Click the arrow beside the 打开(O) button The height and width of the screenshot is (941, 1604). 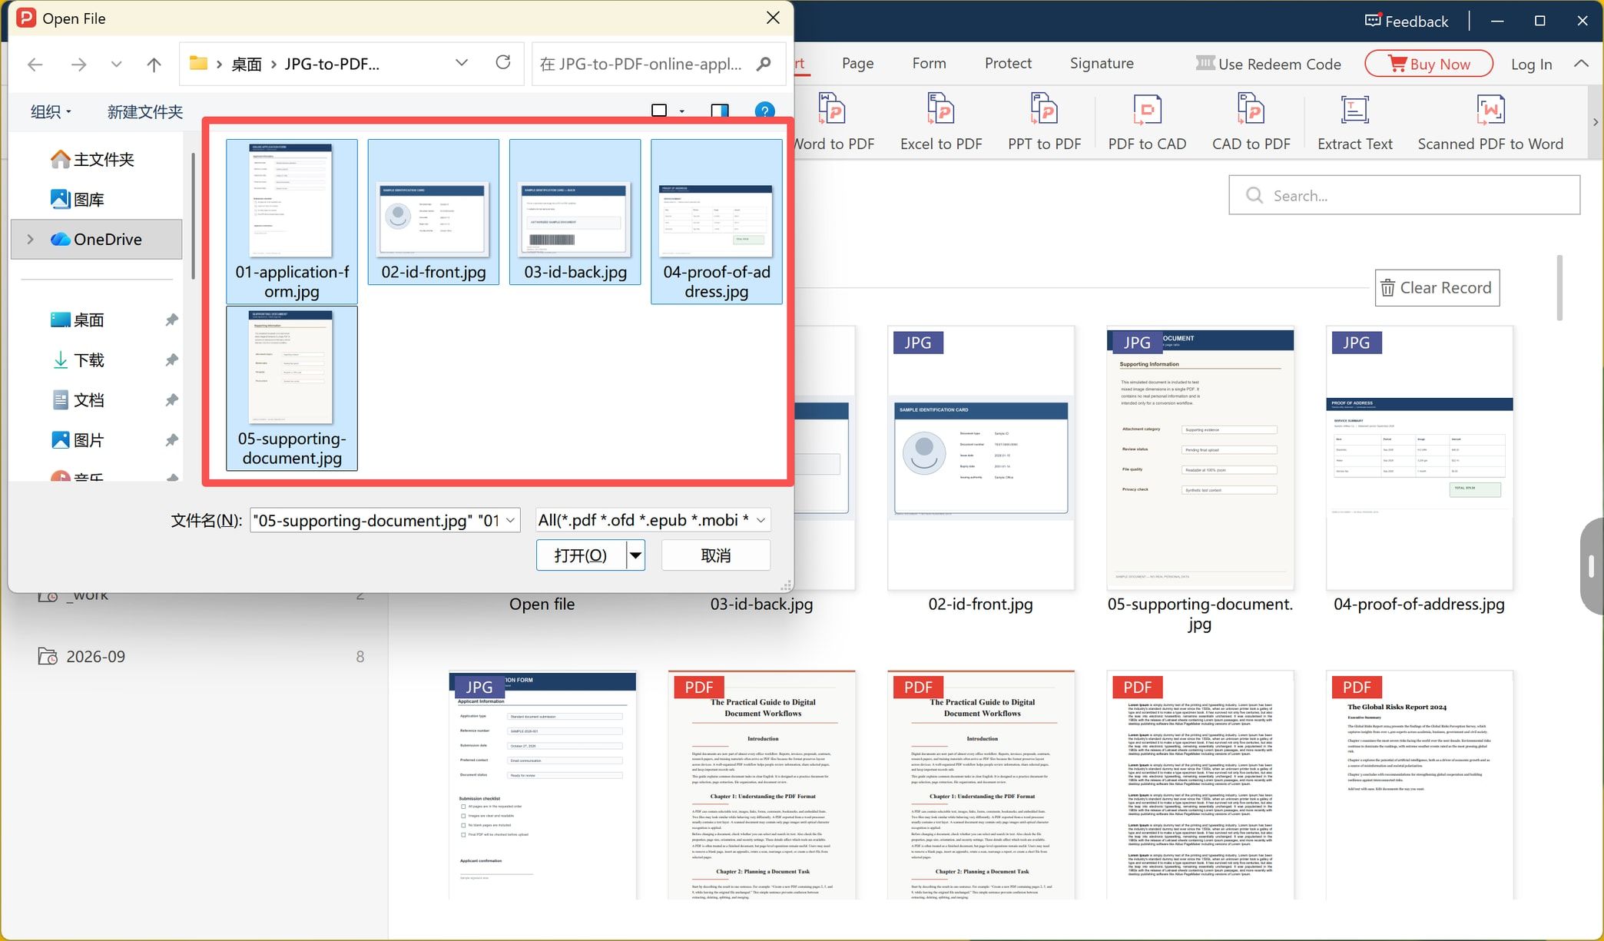(x=635, y=555)
